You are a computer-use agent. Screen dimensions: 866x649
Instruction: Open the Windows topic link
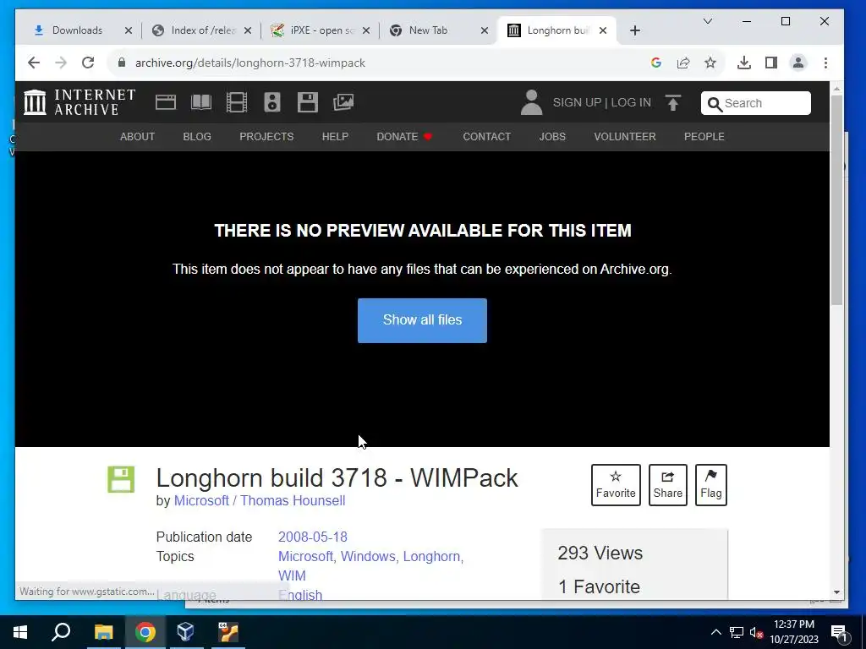click(368, 556)
